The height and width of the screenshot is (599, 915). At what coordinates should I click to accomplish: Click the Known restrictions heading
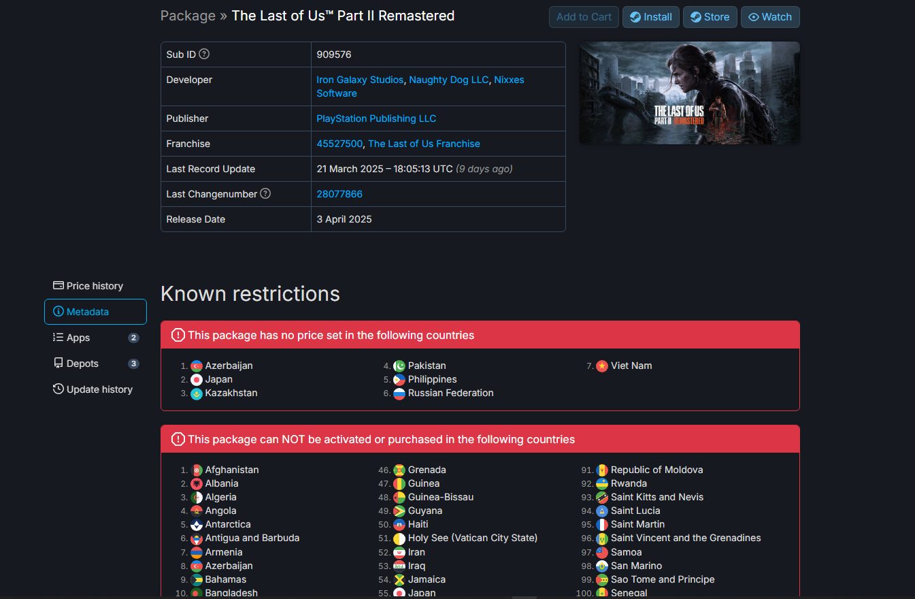pos(250,294)
